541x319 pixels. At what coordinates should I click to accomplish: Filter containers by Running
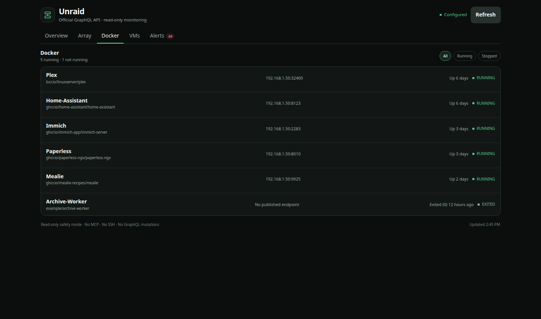tap(465, 56)
